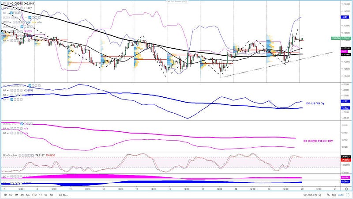The image size is (353, 199).
Task: Remove the MA 1.1317 indicator with X icon
Action: coord(21,8)
